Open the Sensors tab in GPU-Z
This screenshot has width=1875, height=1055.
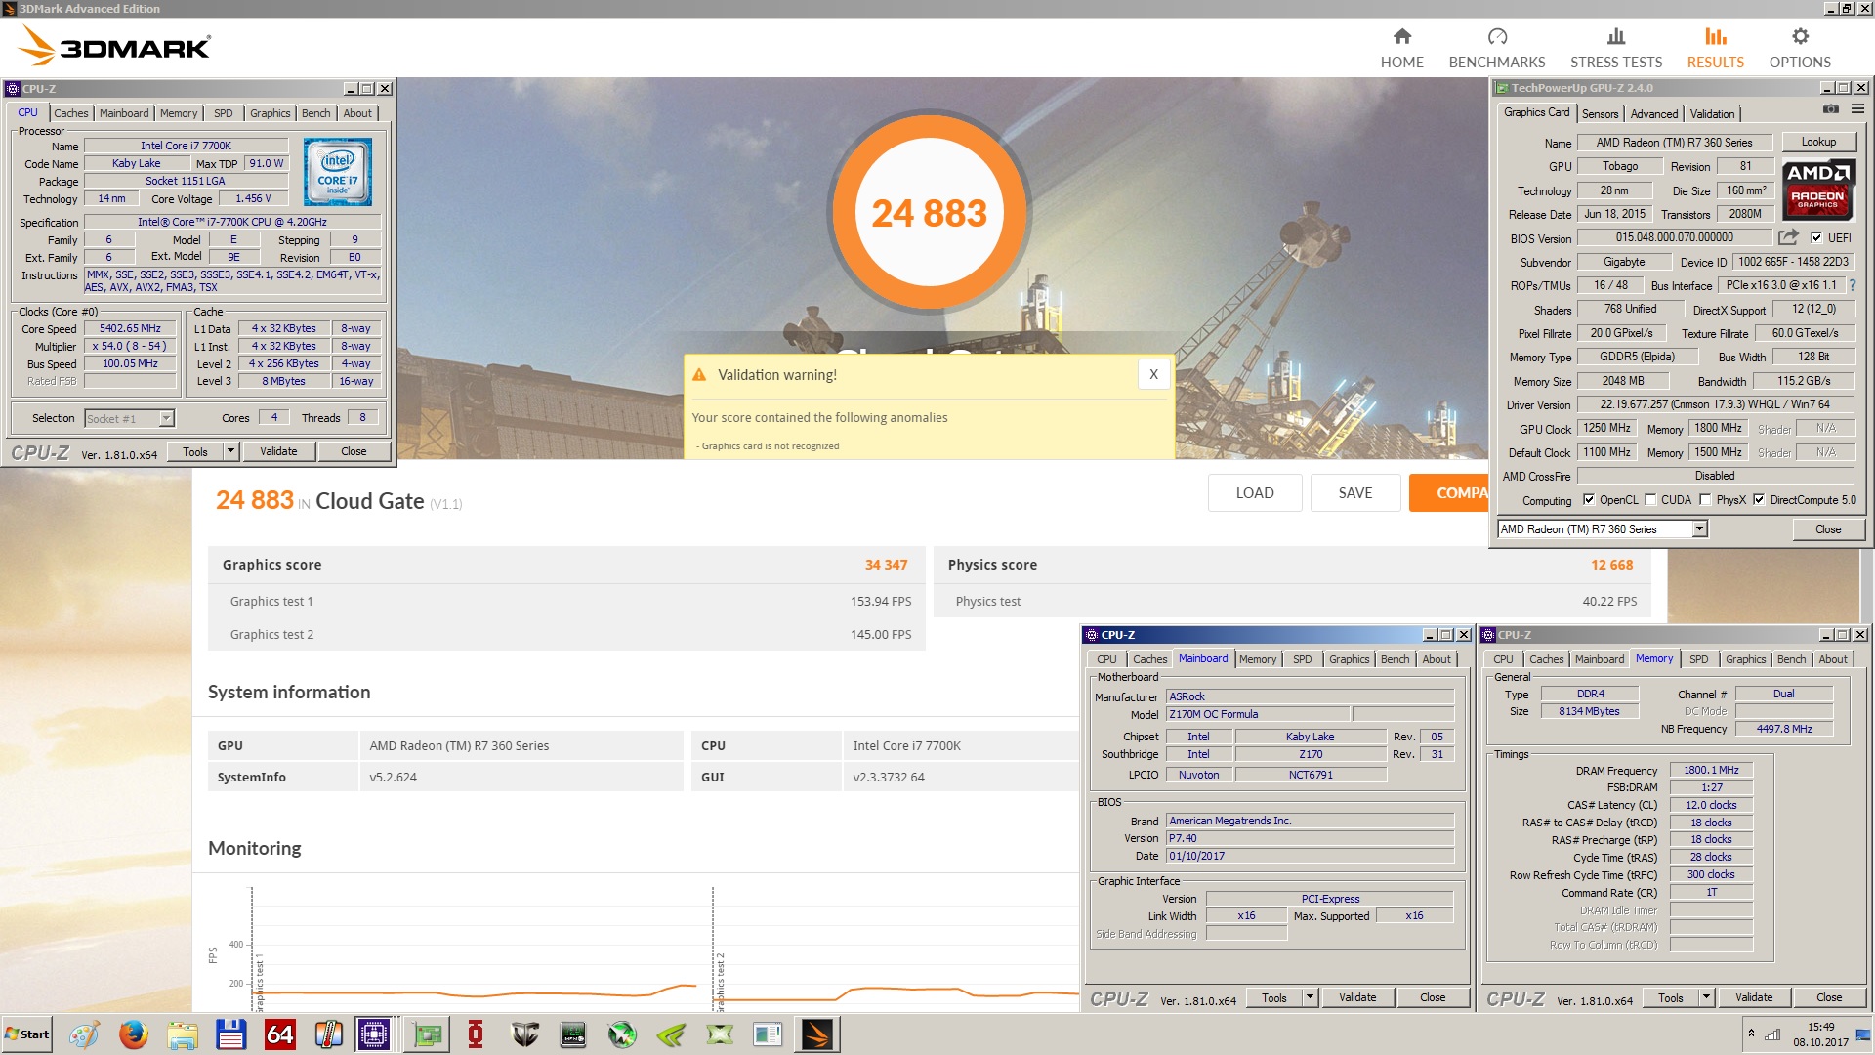point(1600,114)
